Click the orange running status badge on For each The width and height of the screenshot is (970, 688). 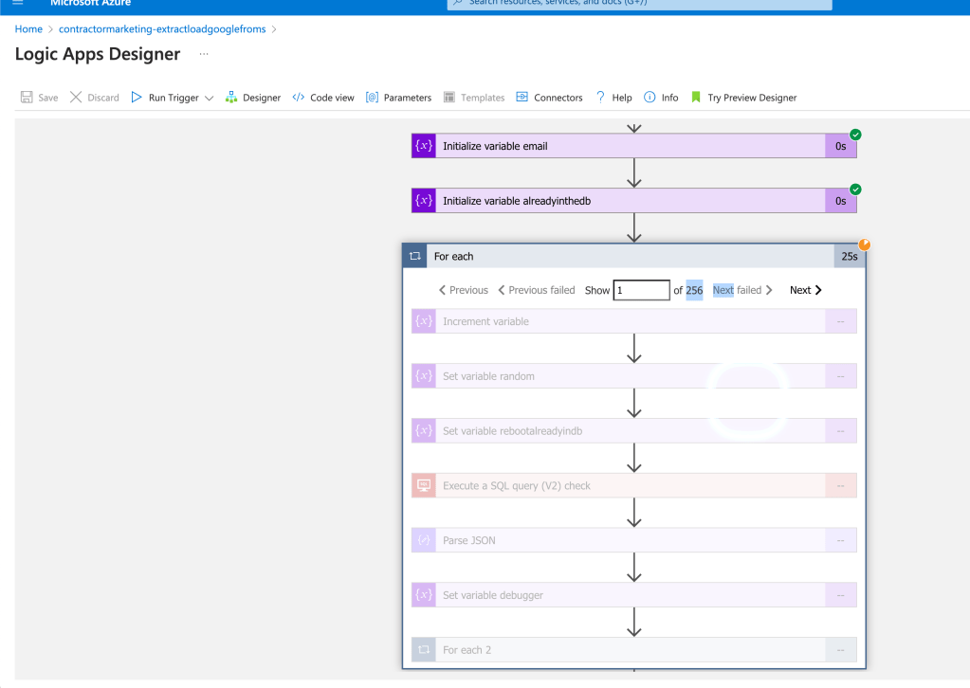click(864, 244)
